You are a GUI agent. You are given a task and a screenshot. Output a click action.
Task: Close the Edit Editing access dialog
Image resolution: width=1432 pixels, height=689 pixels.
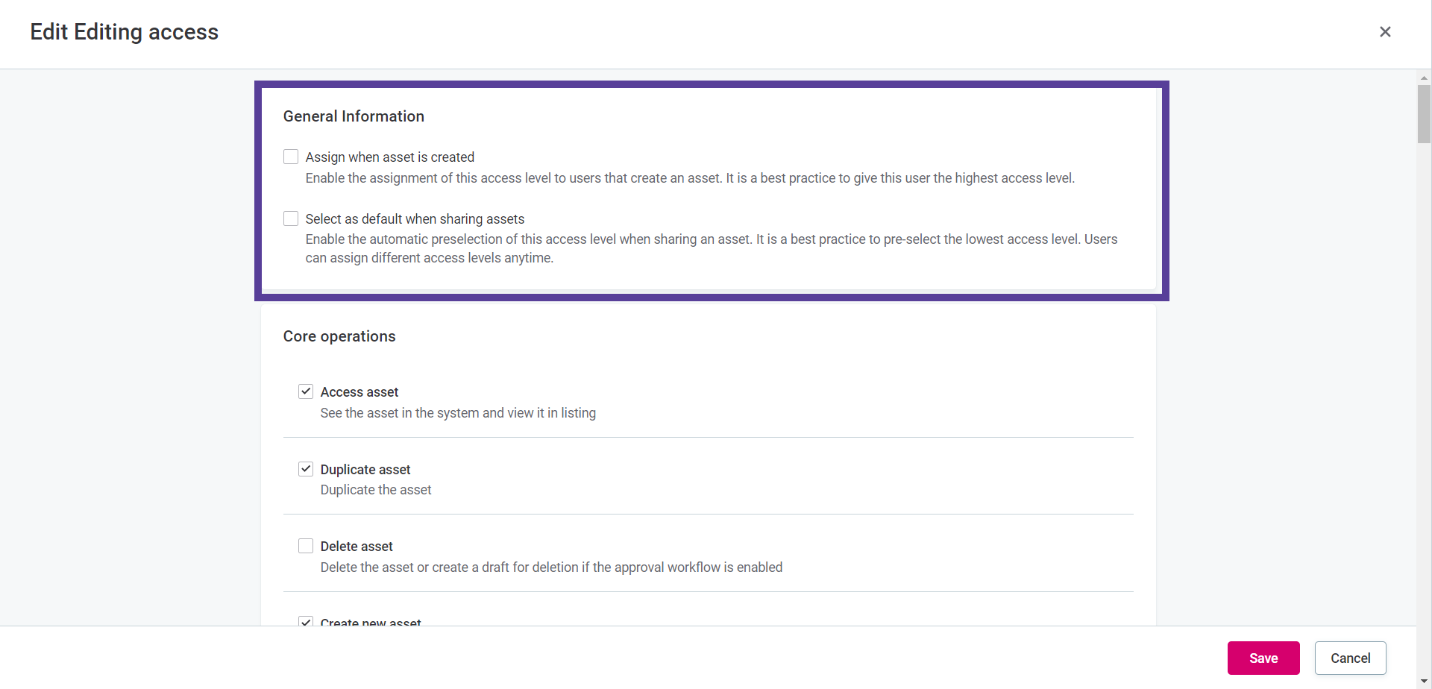1386,31
